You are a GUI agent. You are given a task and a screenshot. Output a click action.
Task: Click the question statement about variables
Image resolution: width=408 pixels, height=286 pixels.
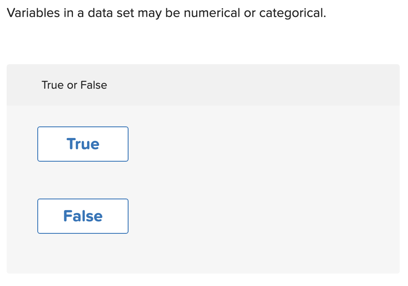click(167, 13)
